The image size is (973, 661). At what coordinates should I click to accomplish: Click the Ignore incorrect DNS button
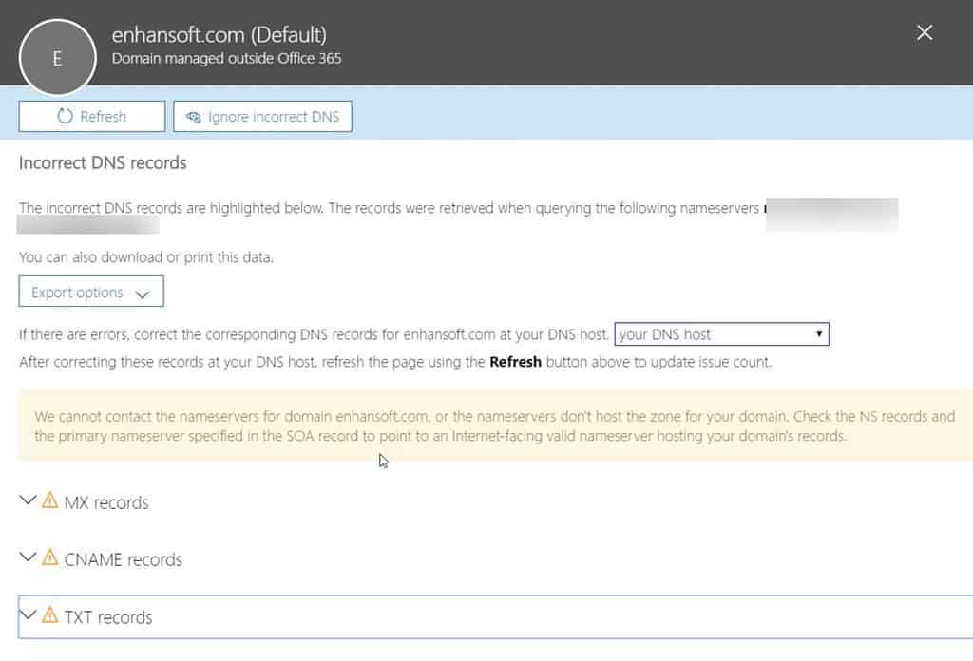[262, 116]
